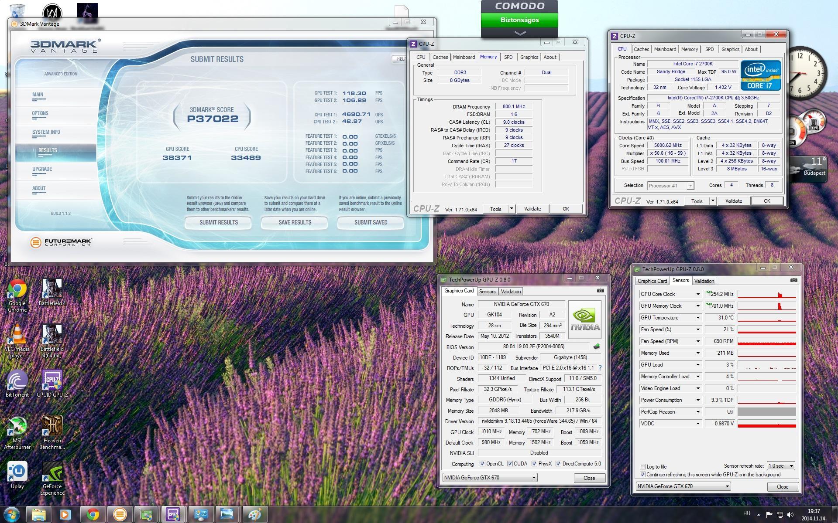Toggle the PhysX computing checkbox

[x=534, y=464]
